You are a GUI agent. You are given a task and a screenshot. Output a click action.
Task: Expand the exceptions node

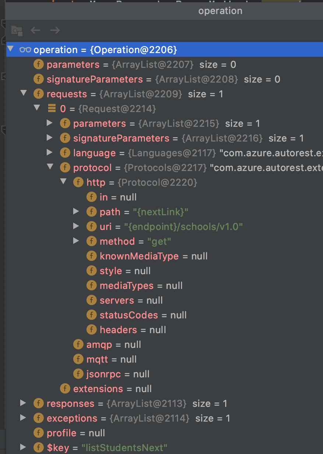[x=24, y=418]
